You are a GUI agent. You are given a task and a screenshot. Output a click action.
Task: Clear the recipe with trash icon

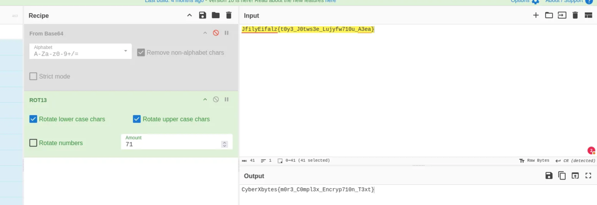229,15
